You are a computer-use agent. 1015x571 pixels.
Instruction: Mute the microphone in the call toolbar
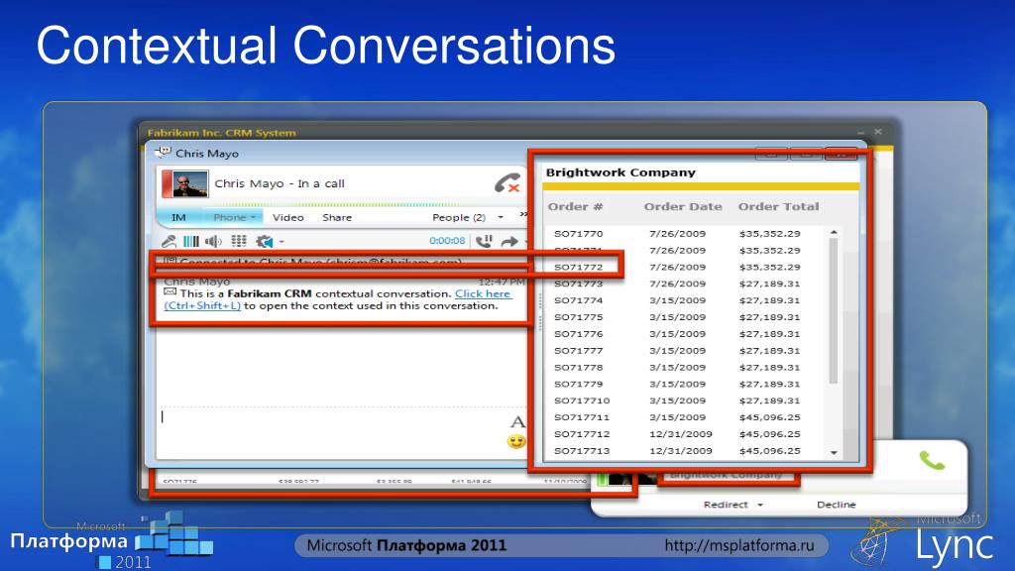169,242
